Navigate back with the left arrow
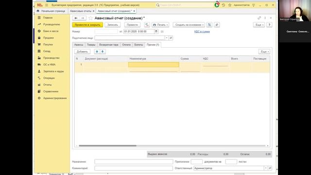 pyautogui.click(x=76, y=18)
